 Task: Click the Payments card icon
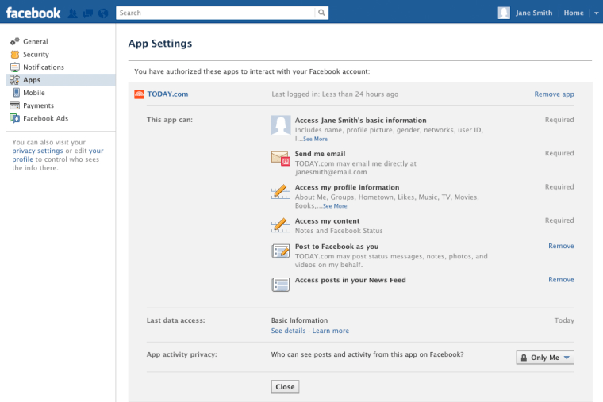[x=14, y=105]
